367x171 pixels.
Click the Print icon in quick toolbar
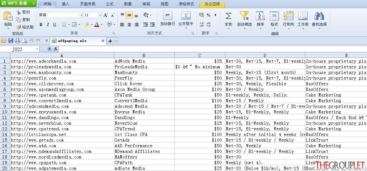pos(18,41)
